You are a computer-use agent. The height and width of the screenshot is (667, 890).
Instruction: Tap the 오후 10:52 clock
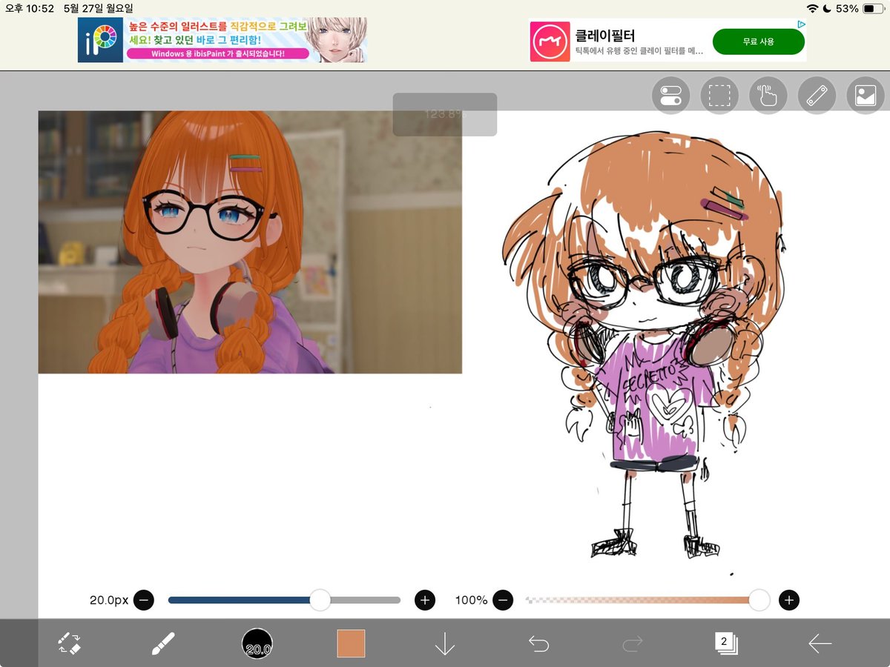(30, 8)
